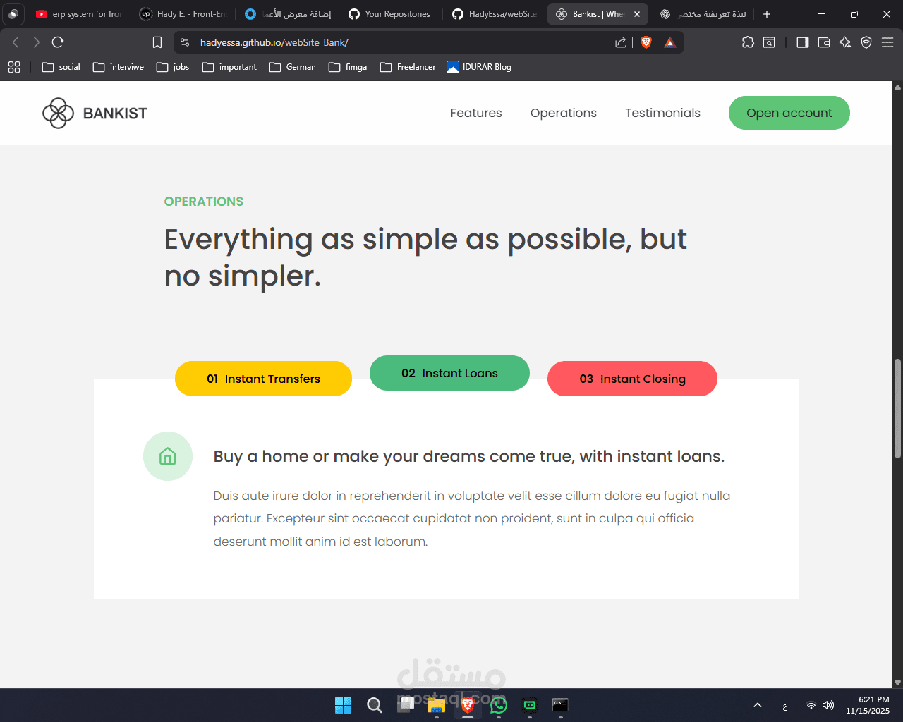Click the language indicator in system tray
The width and height of the screenshot is (903, 722).
pyautogui.click(x=784, y=706)
